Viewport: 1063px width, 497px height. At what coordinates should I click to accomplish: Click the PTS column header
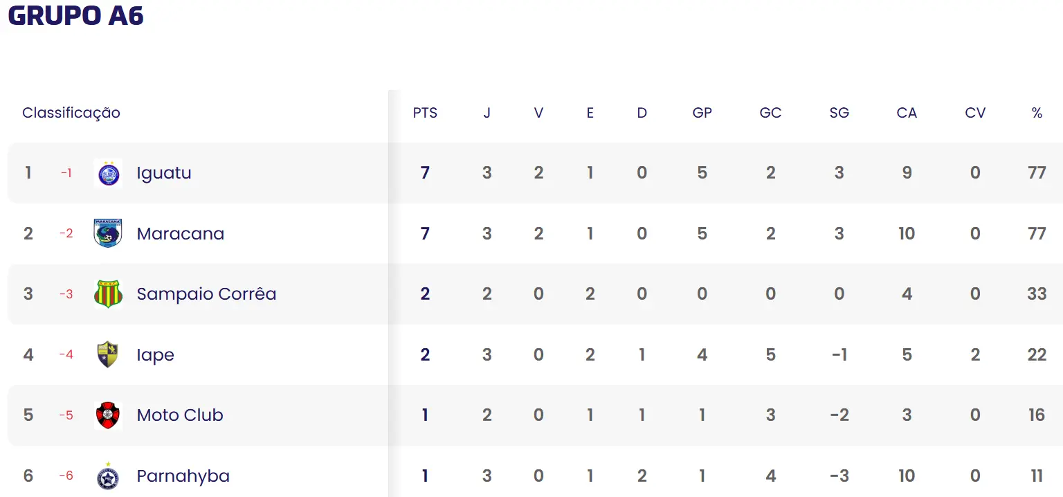(425, 113)
